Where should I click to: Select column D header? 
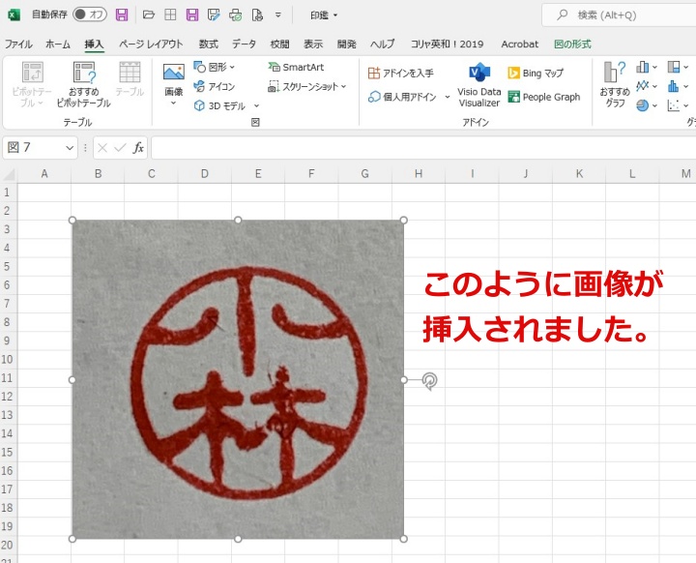point(205,174)
